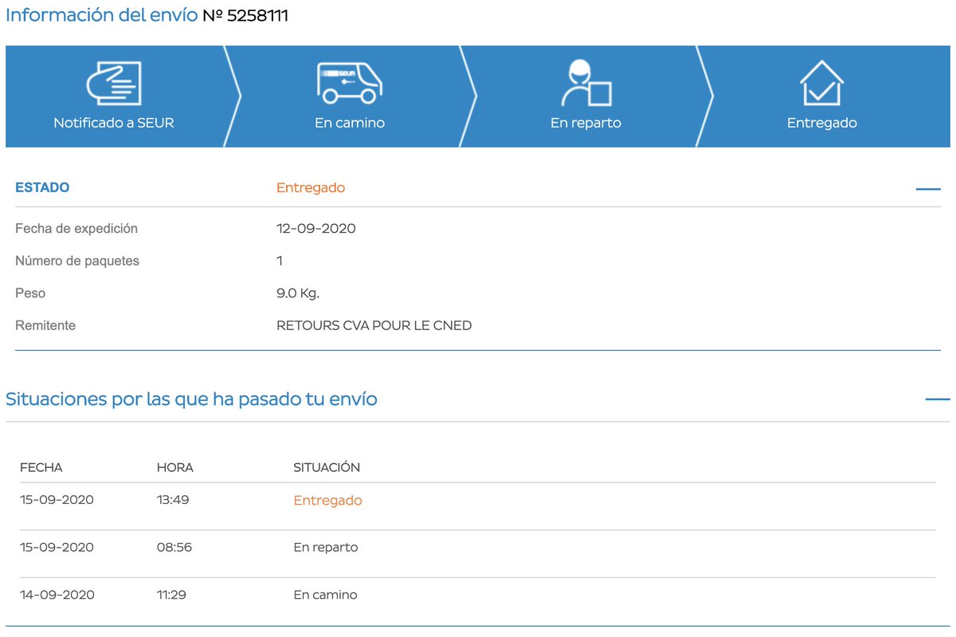956x637 pixels.
Task: Click the En reparto situation in the table
Action: 326,547
